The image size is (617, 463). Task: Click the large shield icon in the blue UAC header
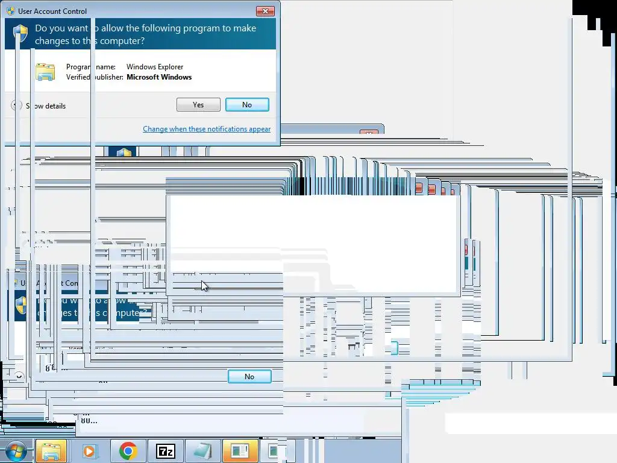20,34
